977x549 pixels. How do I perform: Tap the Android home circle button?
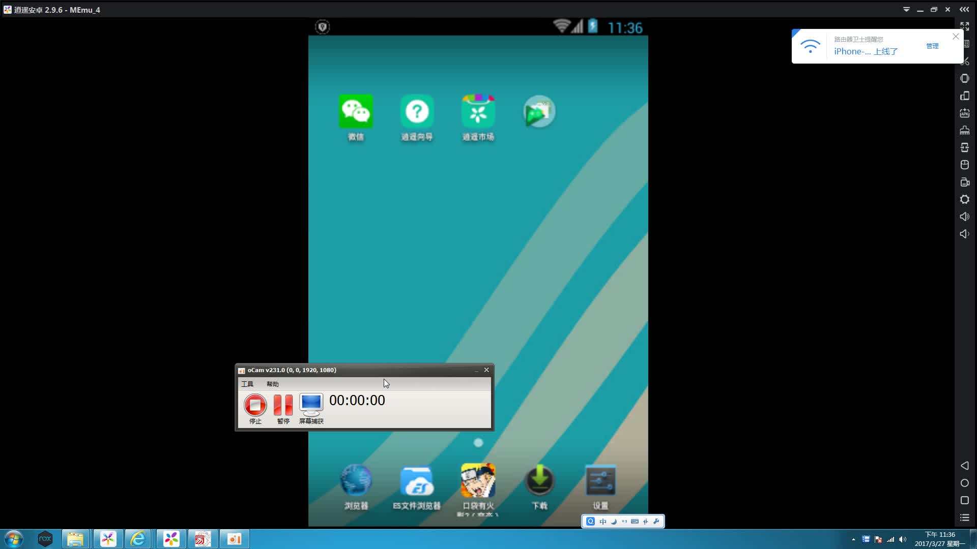[x=964, y=483]
